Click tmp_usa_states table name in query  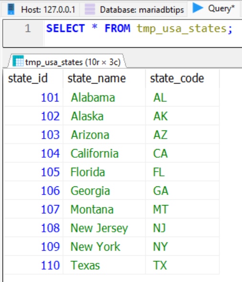click(182, 29)
